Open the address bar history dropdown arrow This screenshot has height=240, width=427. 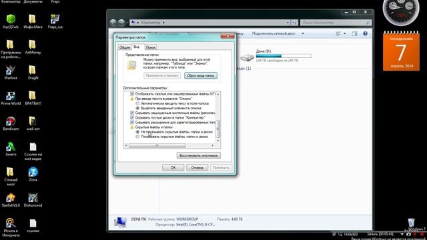click(x=288, y=23)
